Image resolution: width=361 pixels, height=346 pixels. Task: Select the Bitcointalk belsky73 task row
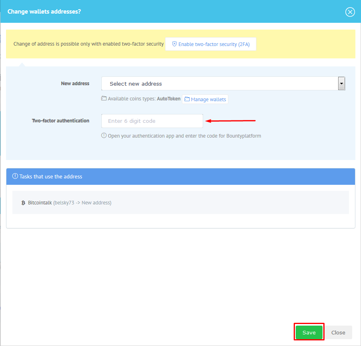pos(181,202)
